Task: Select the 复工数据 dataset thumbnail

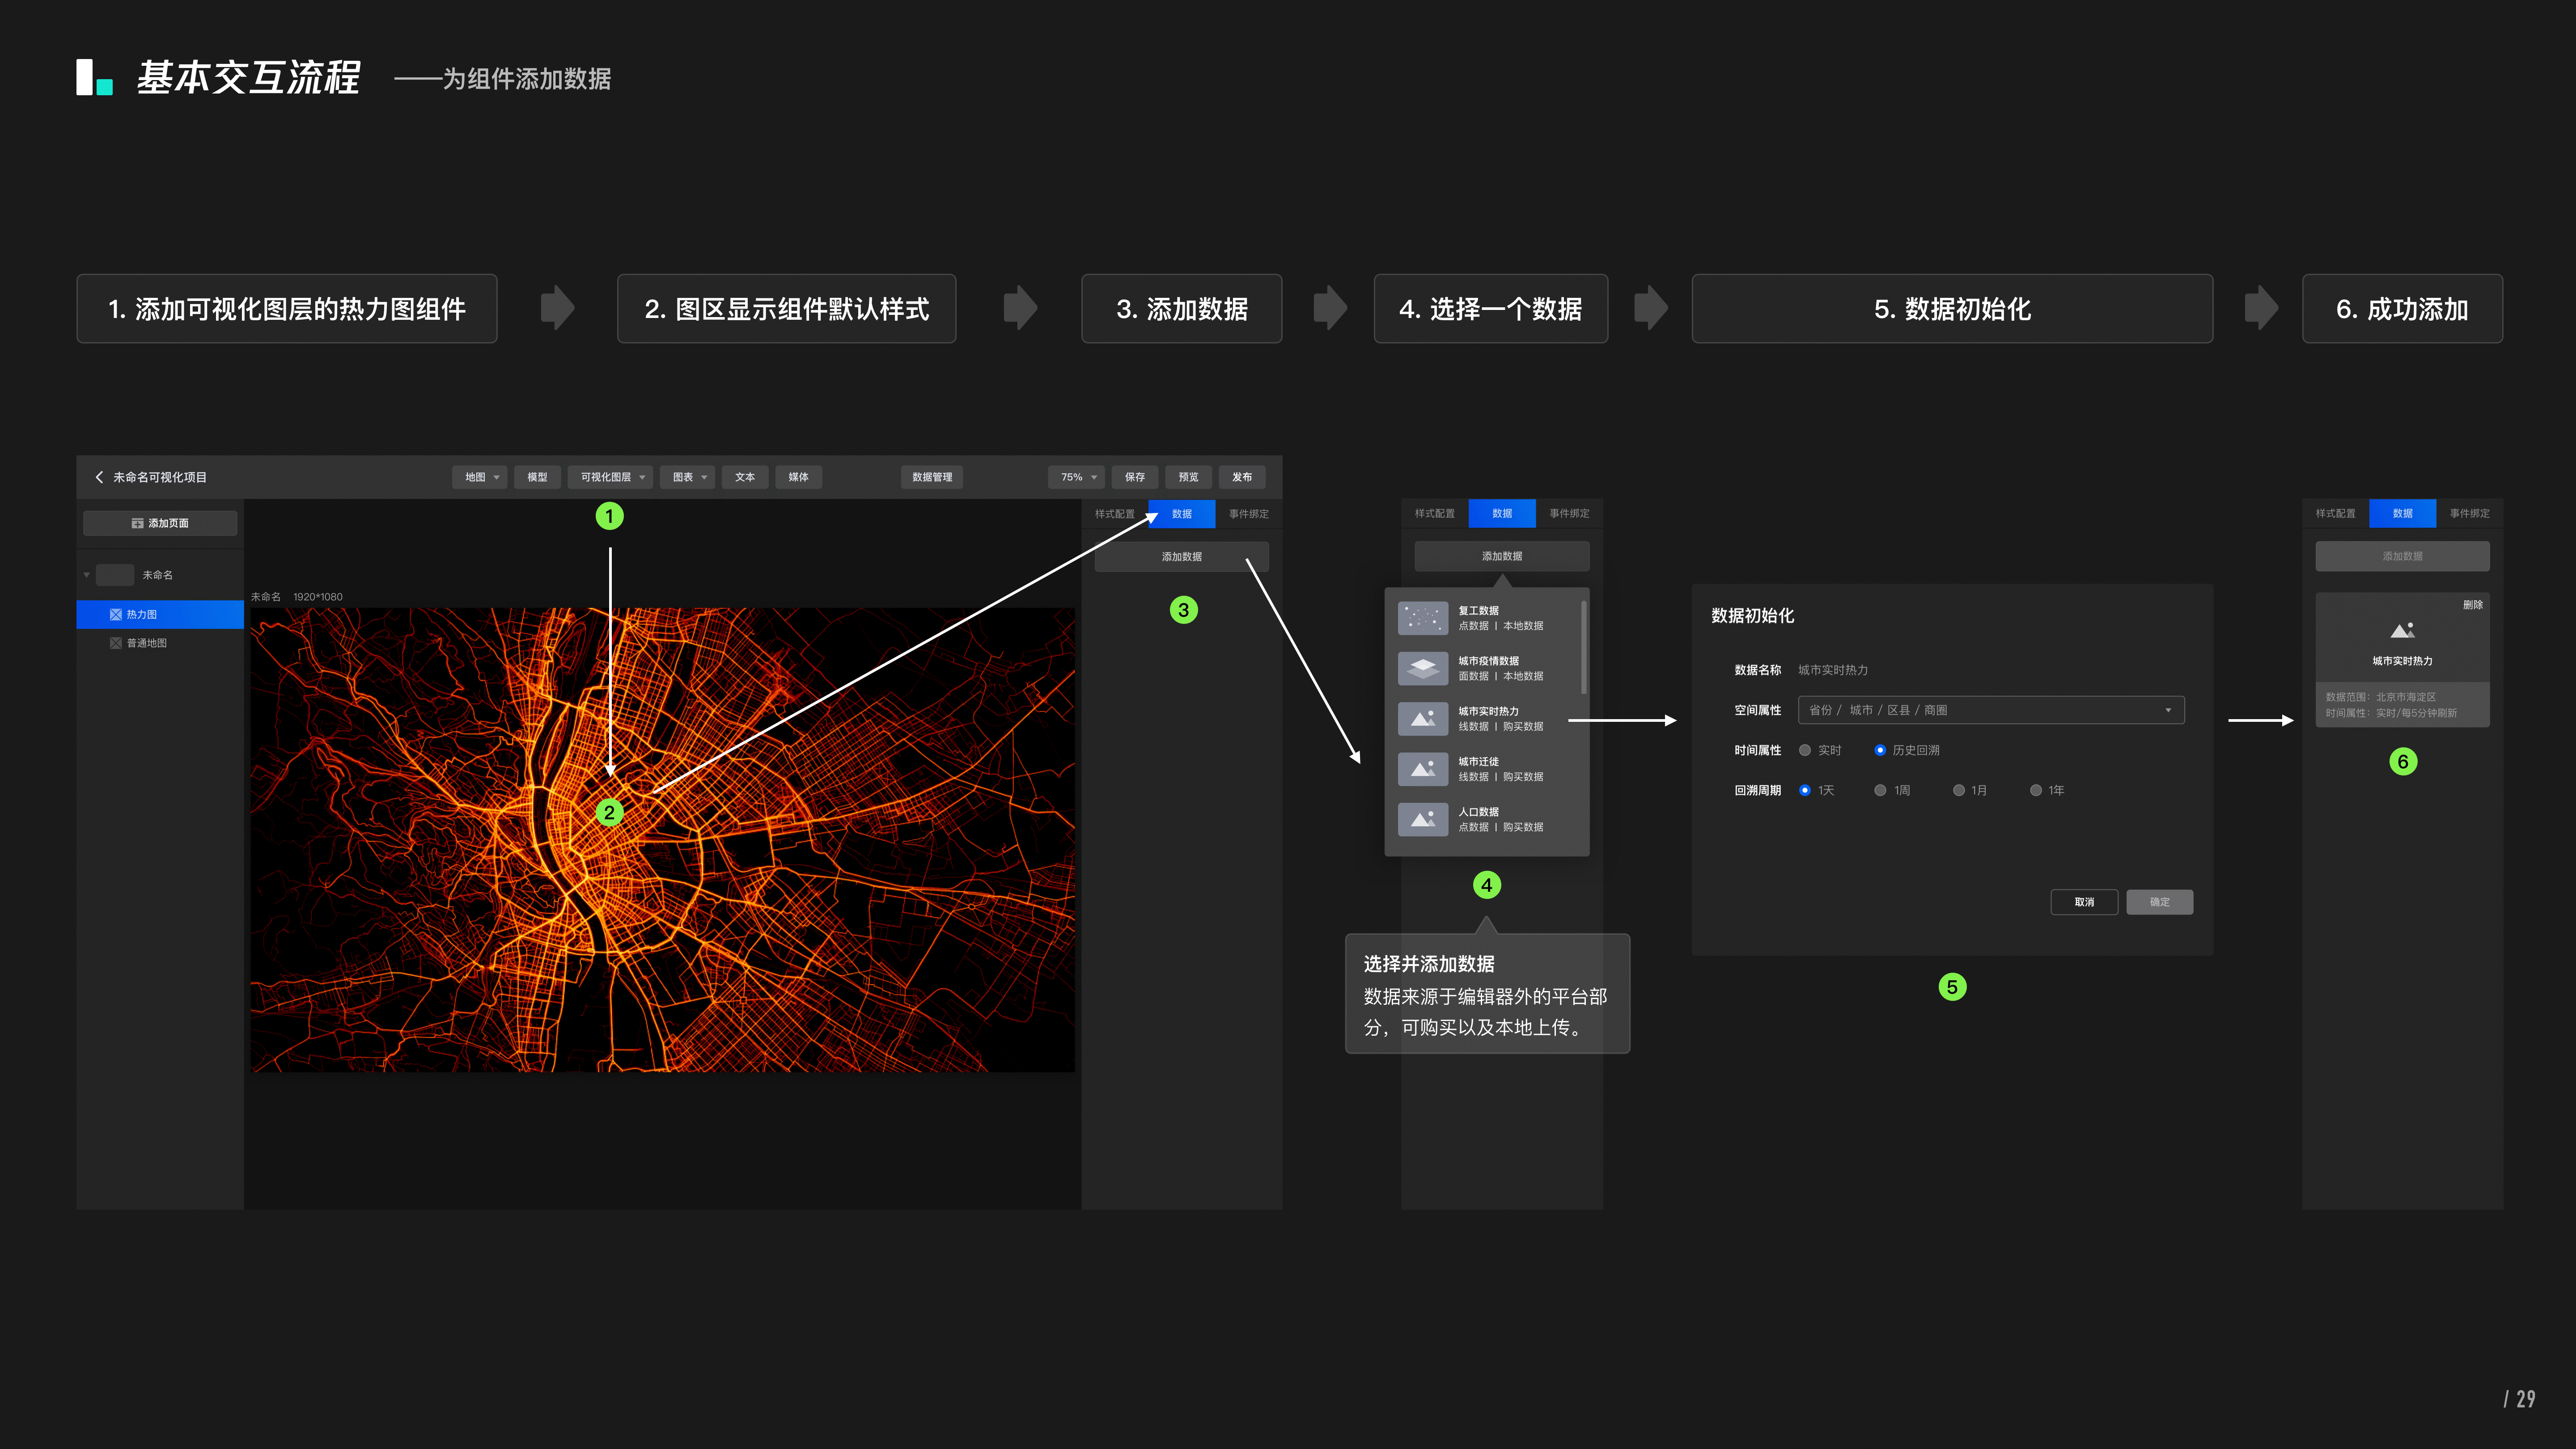Action: click(x=1422, y=618)
